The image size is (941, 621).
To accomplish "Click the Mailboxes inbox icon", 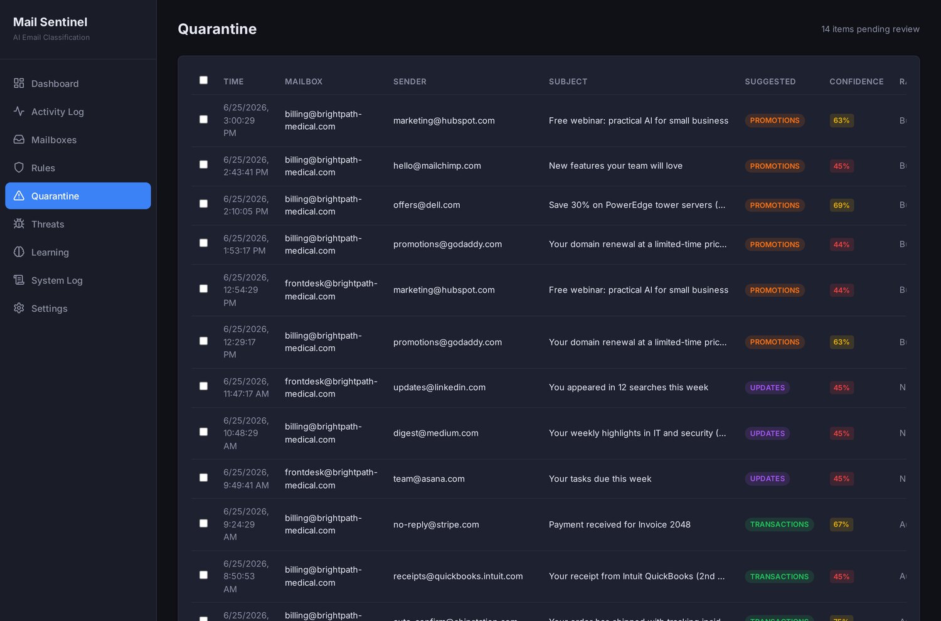I will point(19,139).
